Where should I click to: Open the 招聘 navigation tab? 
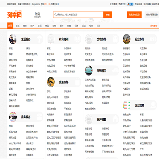76,26
